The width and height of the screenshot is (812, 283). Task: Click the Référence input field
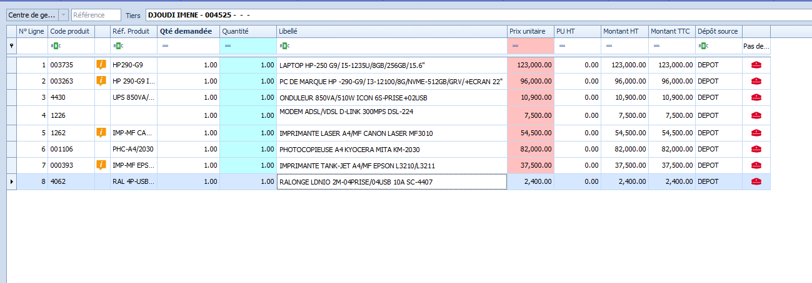coord(96,14)
